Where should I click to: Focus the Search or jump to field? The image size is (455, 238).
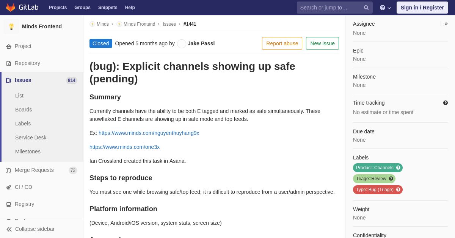pos(335,8)
